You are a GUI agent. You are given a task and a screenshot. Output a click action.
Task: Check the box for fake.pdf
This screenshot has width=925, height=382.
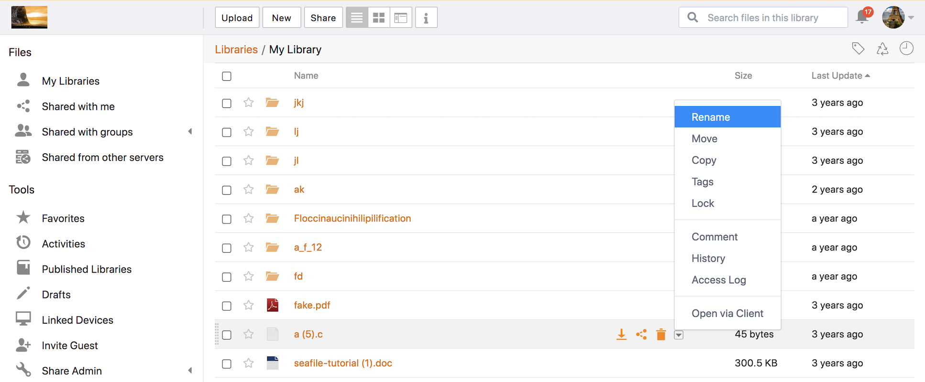(227, 306)
